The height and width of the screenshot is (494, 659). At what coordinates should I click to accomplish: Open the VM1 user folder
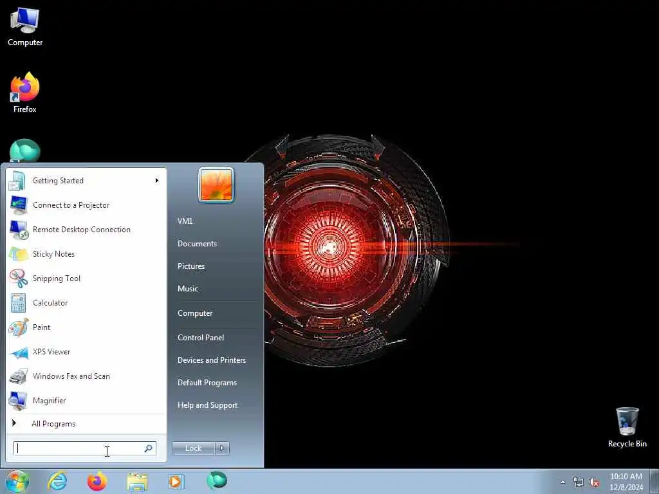(185, 221)
